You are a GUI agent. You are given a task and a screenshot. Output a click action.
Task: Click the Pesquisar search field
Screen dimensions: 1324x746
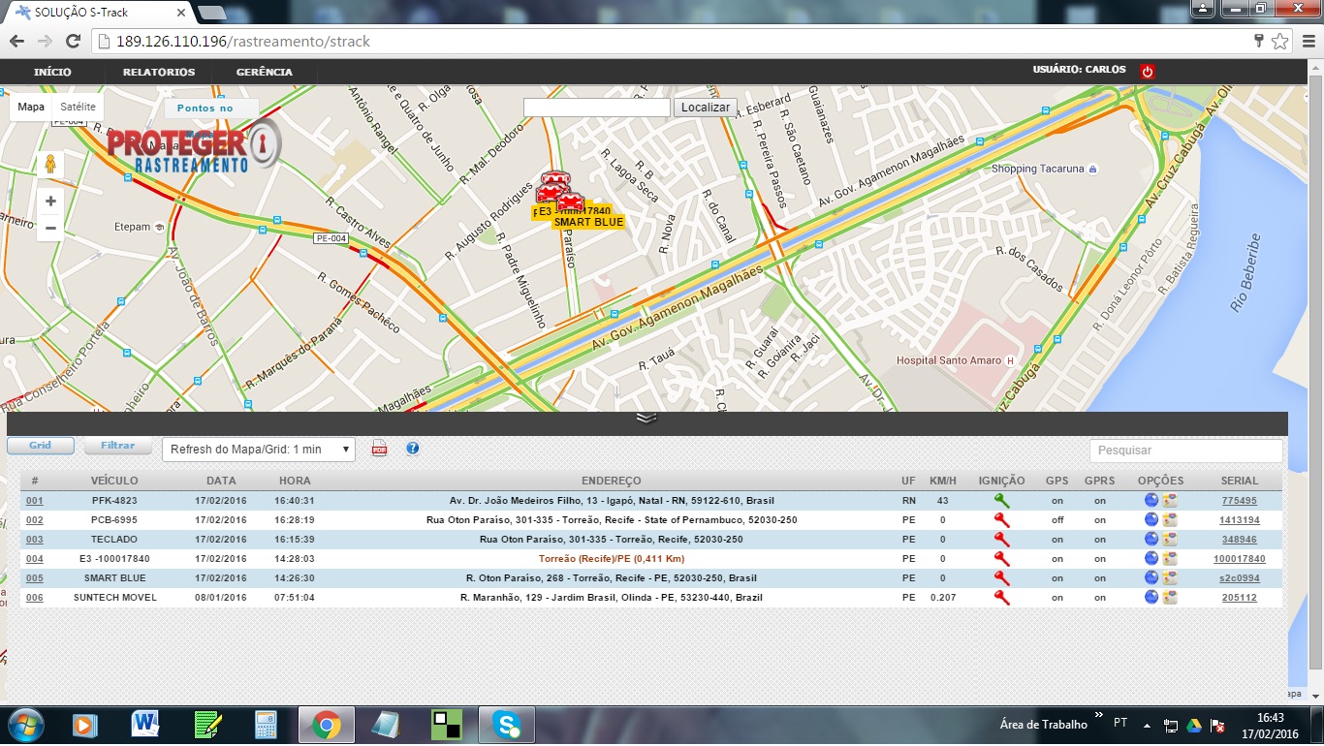click(1184, 451)
